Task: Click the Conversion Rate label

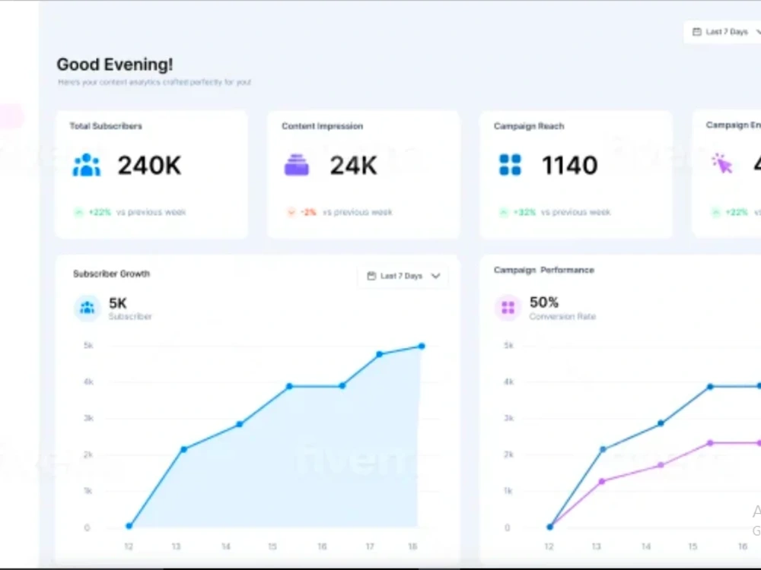Action: (x=562, y=316)
